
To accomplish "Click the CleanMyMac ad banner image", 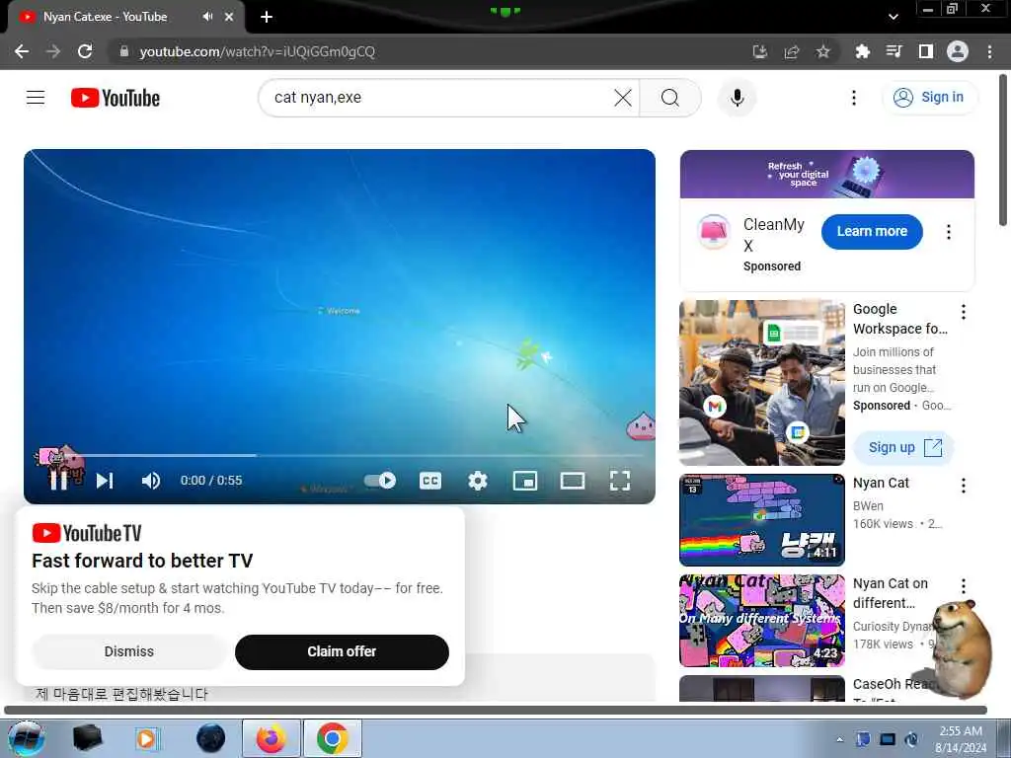I will point(826,174).
